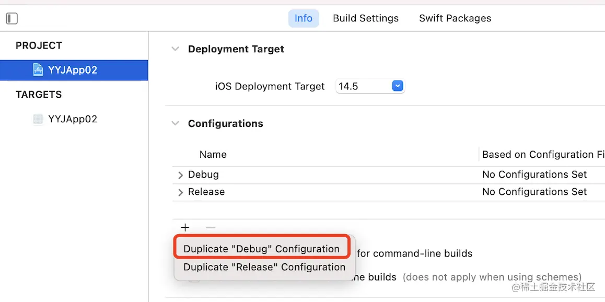Click the plus add configuration button
This screenshot has width=605, height=302.
(185, 228)
